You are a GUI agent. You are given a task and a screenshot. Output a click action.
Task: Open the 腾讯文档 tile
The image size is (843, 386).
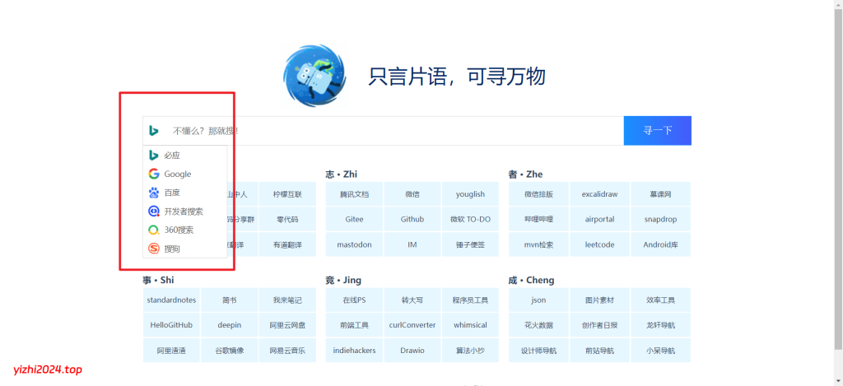click(354, 195)
